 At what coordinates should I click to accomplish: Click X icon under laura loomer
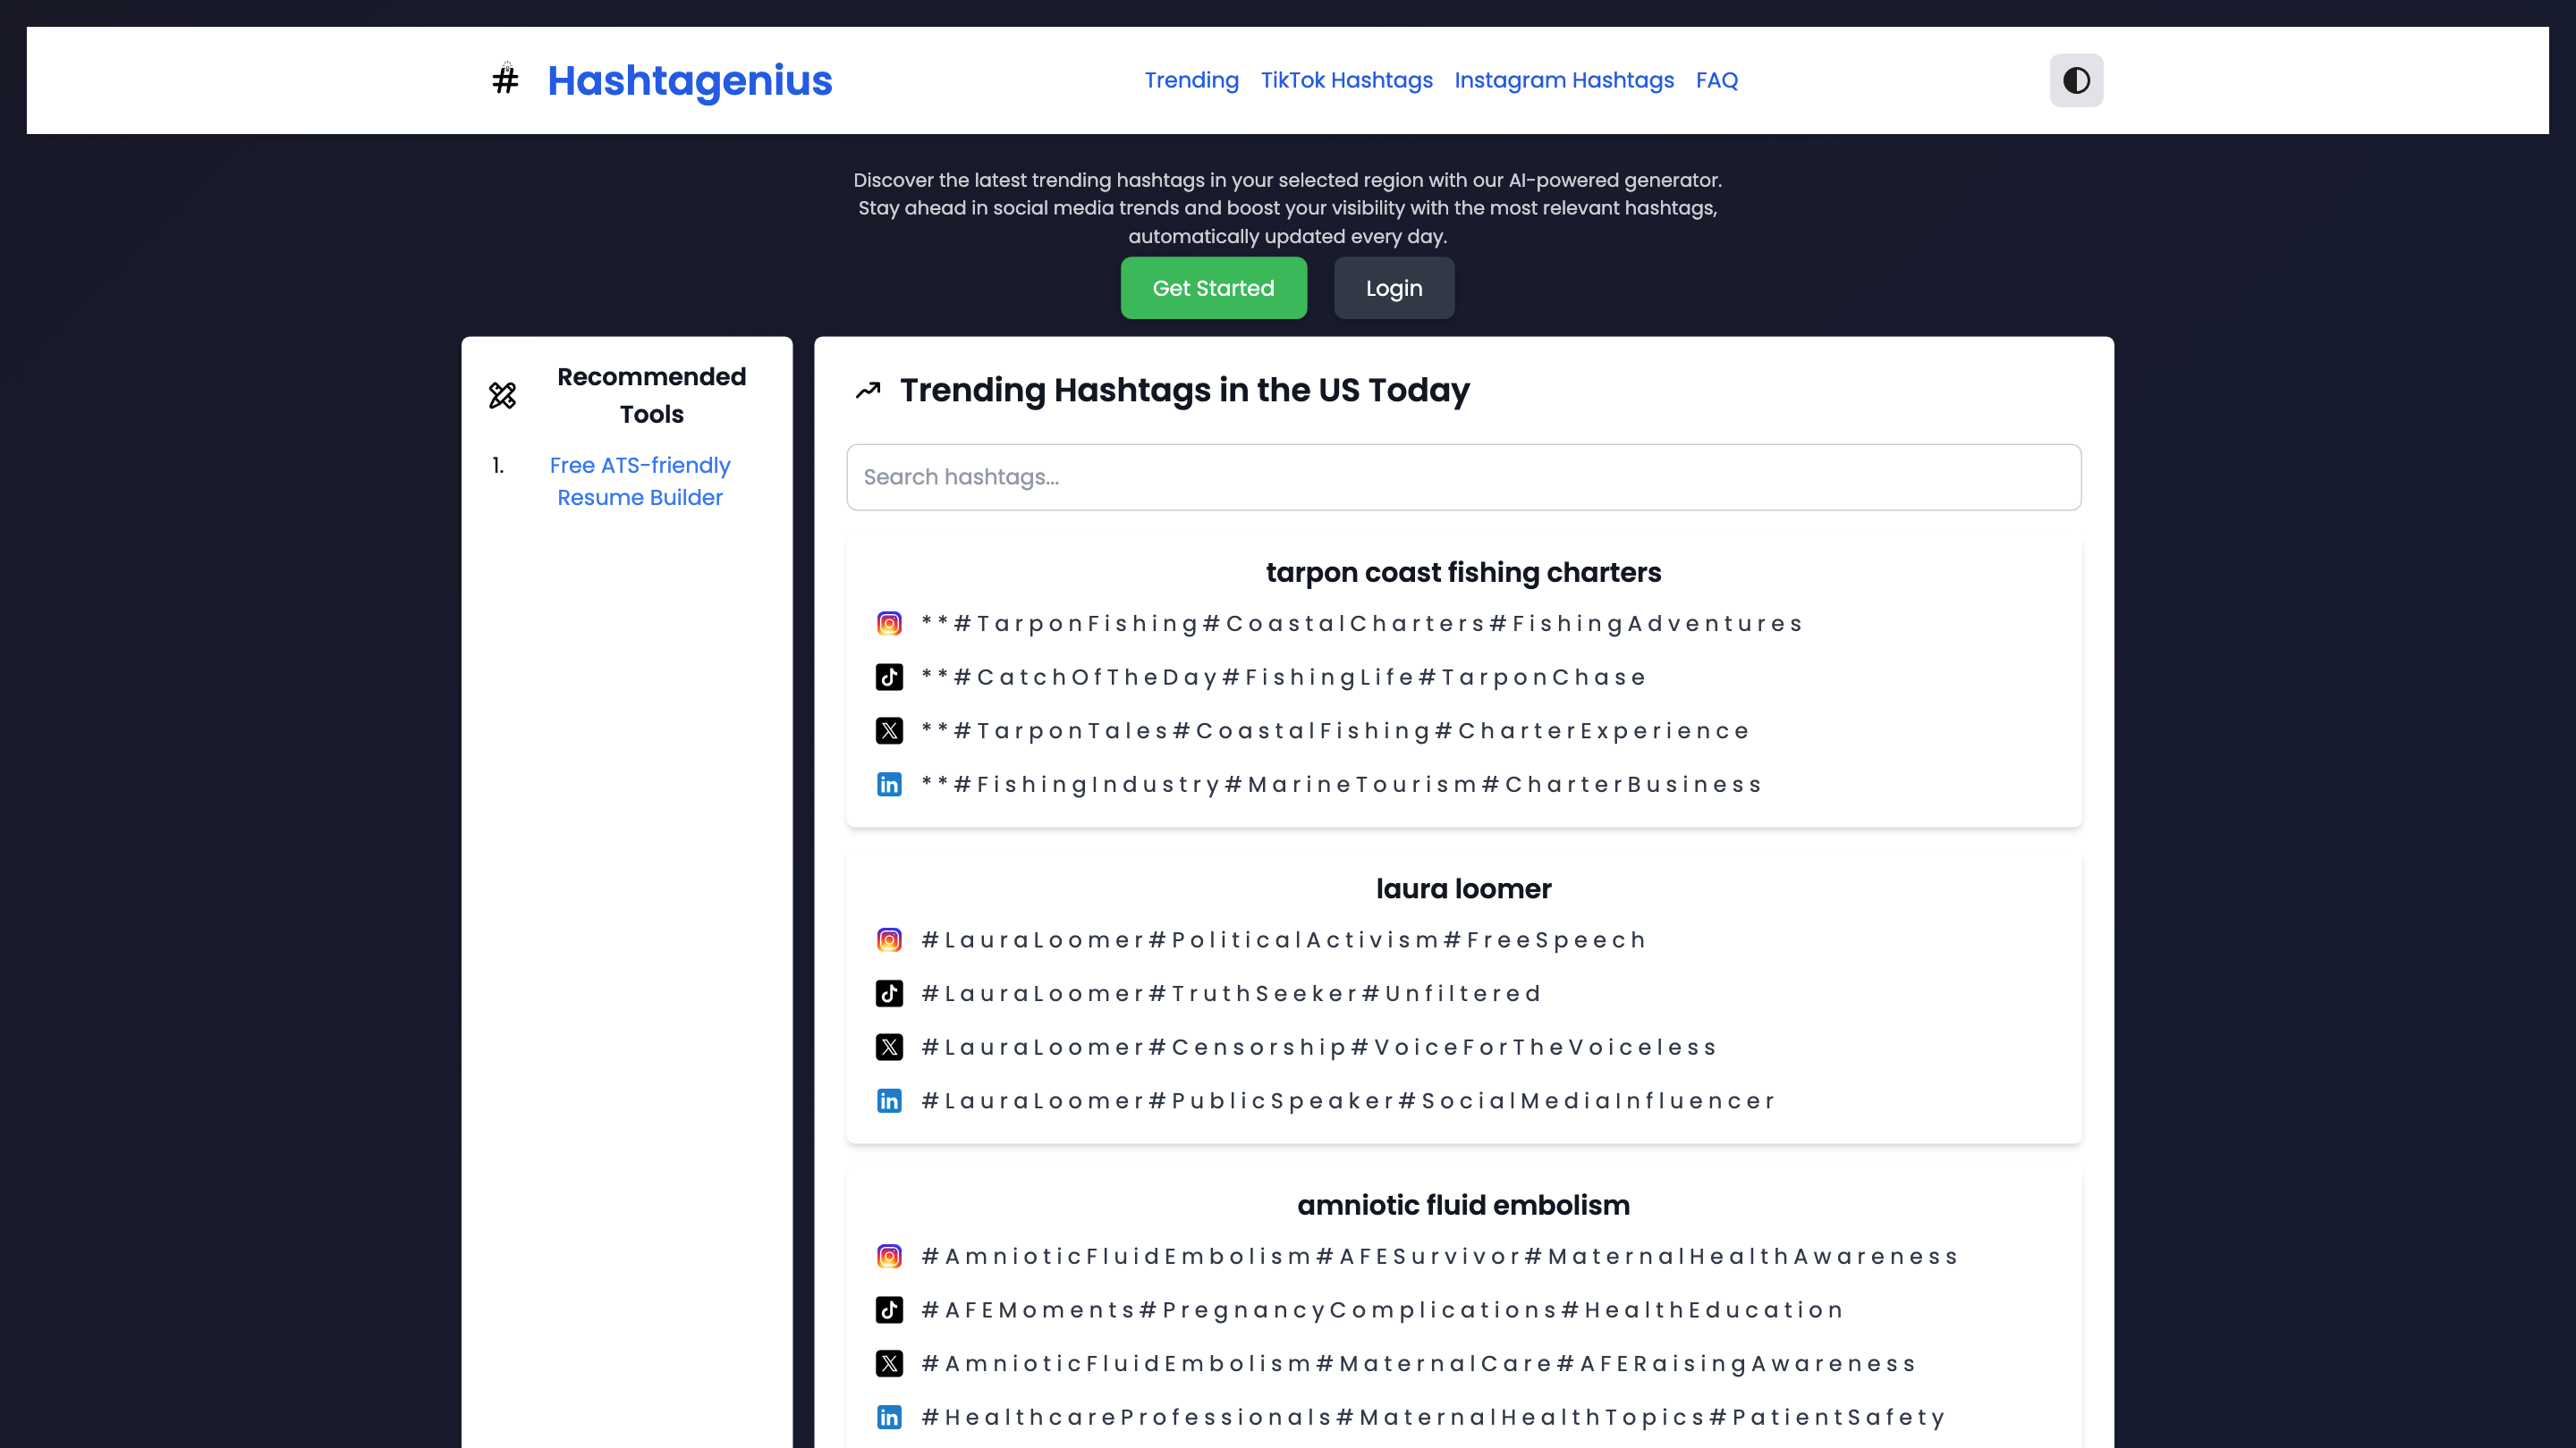pyautogui.click(x=889, y=1048)
